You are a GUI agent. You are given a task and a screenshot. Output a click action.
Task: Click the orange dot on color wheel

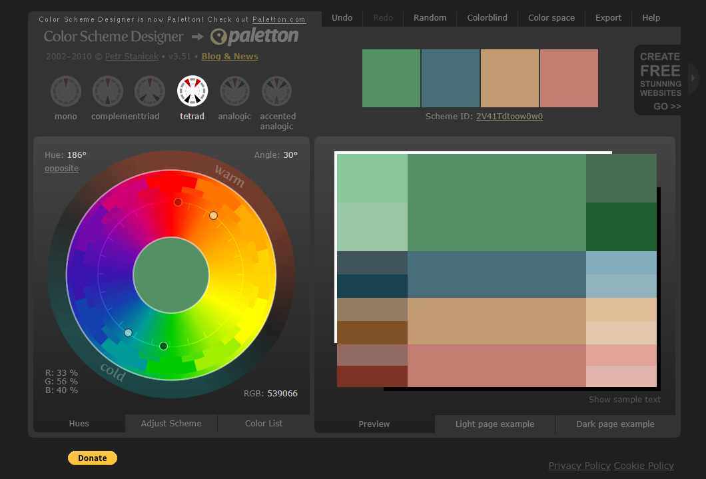[x=213, y=215]
